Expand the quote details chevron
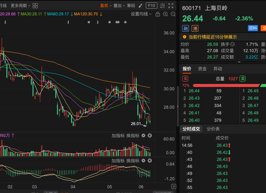The image size is (266, 193). 239,62
